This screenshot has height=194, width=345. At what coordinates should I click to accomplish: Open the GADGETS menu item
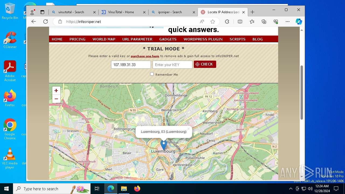168,39
